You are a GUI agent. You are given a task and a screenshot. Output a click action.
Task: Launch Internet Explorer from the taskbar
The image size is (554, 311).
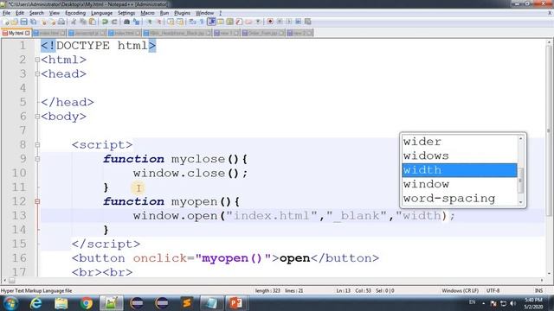click(35, 303)
